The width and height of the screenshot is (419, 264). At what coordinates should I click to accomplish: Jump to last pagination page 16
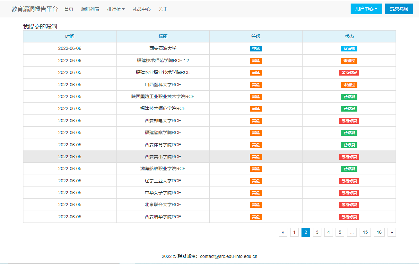tap(379, 232)
